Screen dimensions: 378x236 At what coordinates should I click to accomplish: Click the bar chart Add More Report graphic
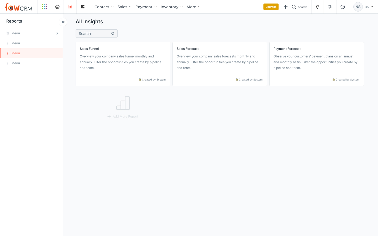coord(123,103)
